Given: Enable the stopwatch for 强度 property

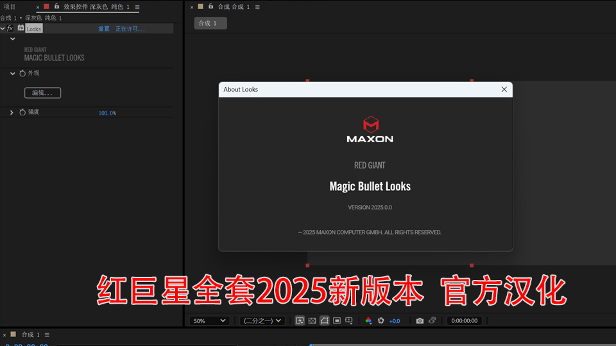Looking at the screenshot, I should click(x=22, y=112).
